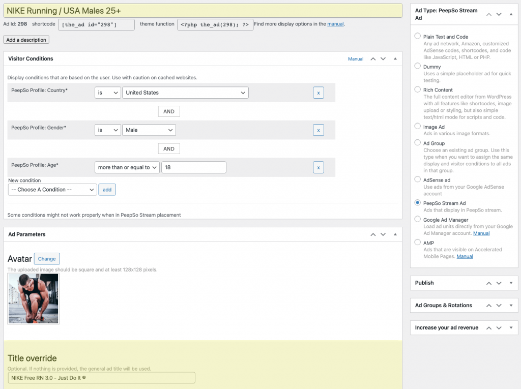521x389 pixels.
Task: Remove the Country condition
Action: pos(319,93)
